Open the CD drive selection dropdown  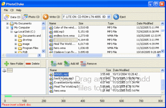click(109, 17)
